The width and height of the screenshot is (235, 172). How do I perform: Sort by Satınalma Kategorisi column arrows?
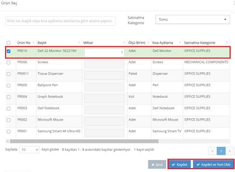[x=227, y=43]
